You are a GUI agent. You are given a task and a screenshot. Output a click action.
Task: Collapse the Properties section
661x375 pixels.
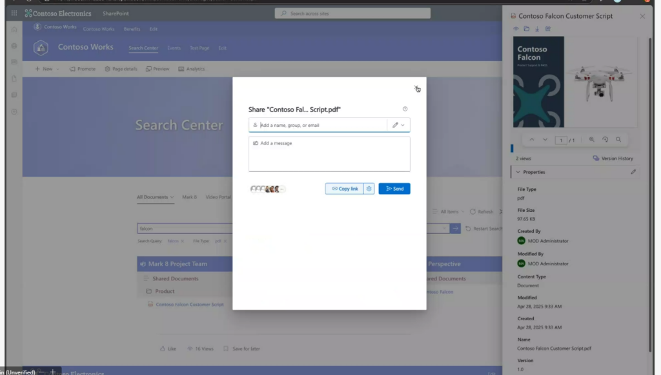pyautogui.click(x=518, y=172)
